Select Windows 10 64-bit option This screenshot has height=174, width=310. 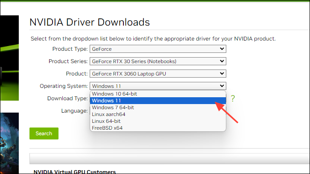[x=158, y=94]
